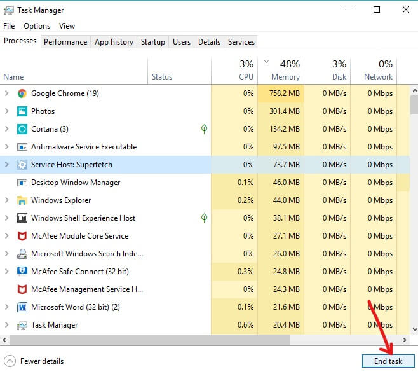Select the McAfee Module Core Service icon
This screenshot has width=418, height=374.
tap(22, 236)
